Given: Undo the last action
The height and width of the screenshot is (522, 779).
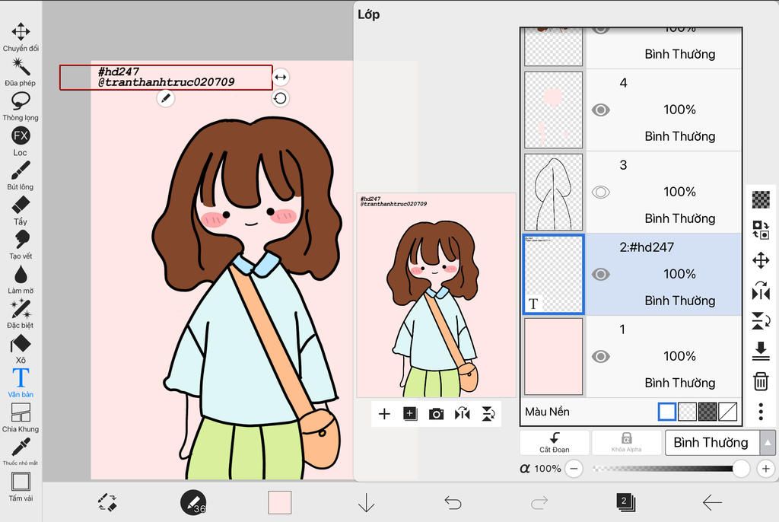Looking at the screenshot, I should [453, 503].
